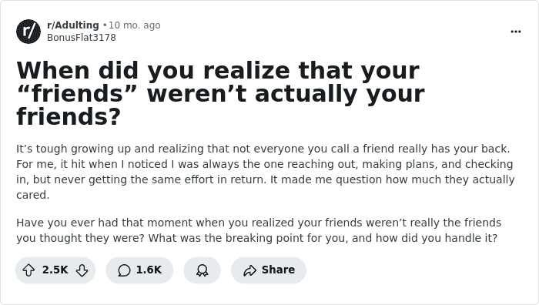Click the share arrow icon
539x305 pixels.
[x=250, y=270]
